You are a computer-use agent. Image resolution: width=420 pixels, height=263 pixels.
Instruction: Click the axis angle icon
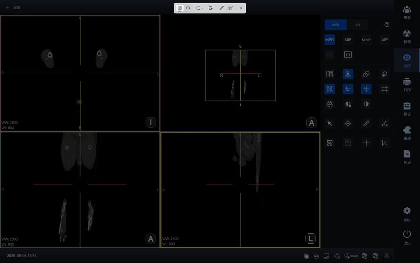point(385,143)
